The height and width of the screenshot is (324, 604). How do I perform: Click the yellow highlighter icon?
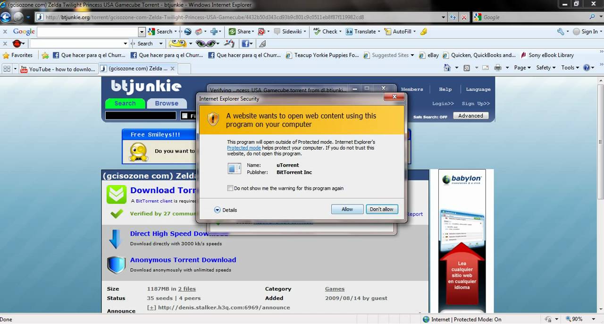(x=423, y=32)
